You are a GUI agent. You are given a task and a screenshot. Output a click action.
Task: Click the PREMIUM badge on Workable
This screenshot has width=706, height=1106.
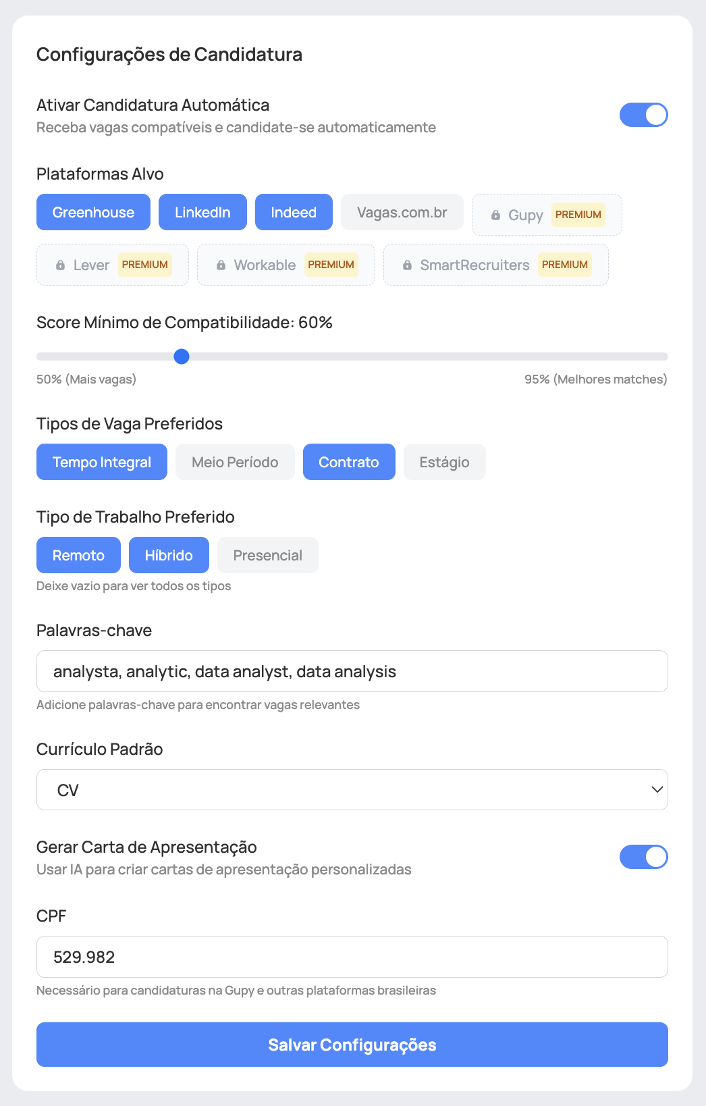(331, 265)
